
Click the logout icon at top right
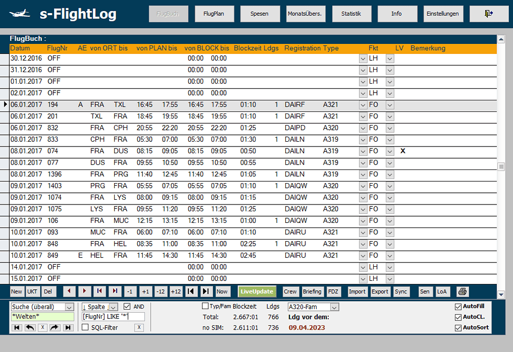[489, 14]
